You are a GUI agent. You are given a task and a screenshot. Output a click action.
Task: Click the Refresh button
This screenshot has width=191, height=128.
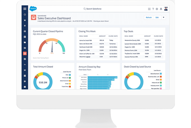click(149, 17)
